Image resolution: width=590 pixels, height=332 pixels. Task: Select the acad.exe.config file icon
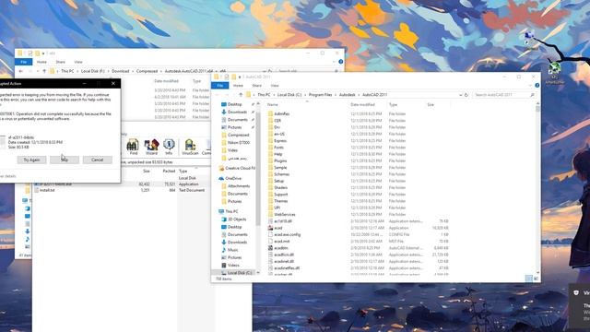pyautogui.click(x=270, y=234)
